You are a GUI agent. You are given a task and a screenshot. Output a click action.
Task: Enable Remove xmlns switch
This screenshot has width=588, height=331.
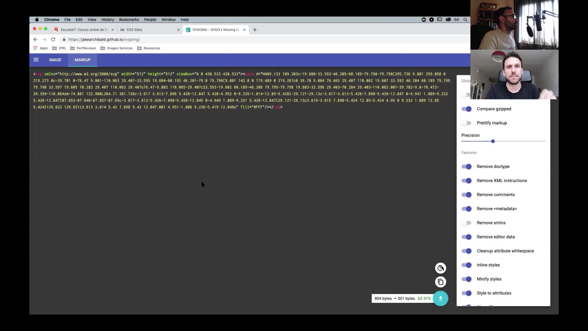click(466, 223)
